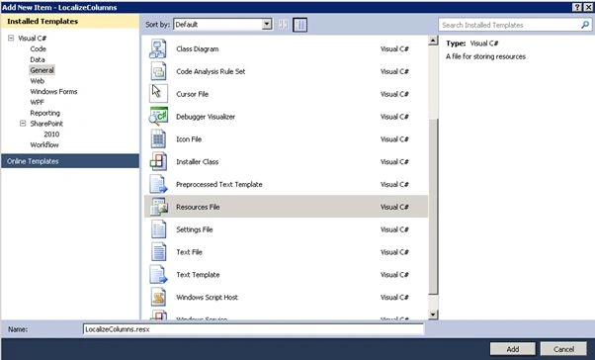Select General category in tree
The height and width of the screenshot is (360, 595).
[x=42, y=70]
